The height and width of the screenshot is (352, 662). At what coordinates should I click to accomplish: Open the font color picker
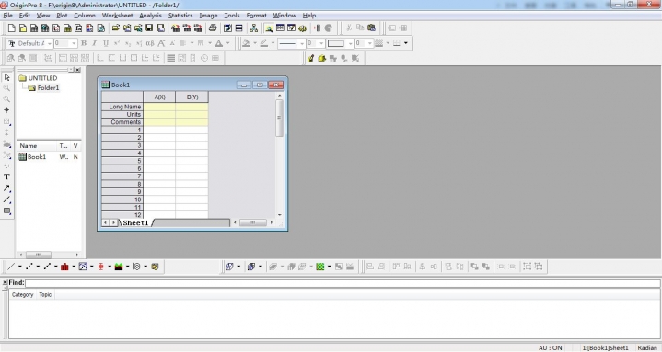(x=219, y=43)
